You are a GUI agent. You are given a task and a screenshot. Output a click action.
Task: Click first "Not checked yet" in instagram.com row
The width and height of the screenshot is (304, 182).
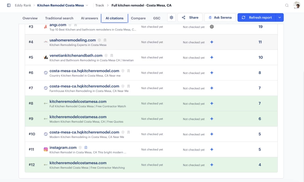click(152, 149)
